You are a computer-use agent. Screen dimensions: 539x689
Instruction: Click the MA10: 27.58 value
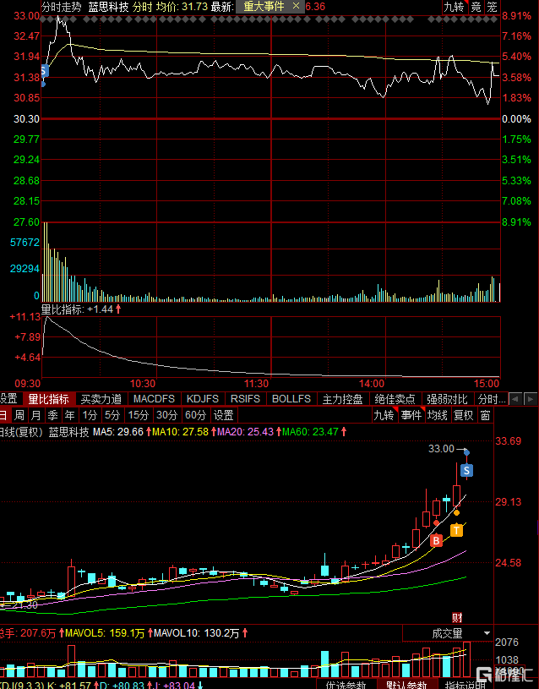(x=180, y=432)
